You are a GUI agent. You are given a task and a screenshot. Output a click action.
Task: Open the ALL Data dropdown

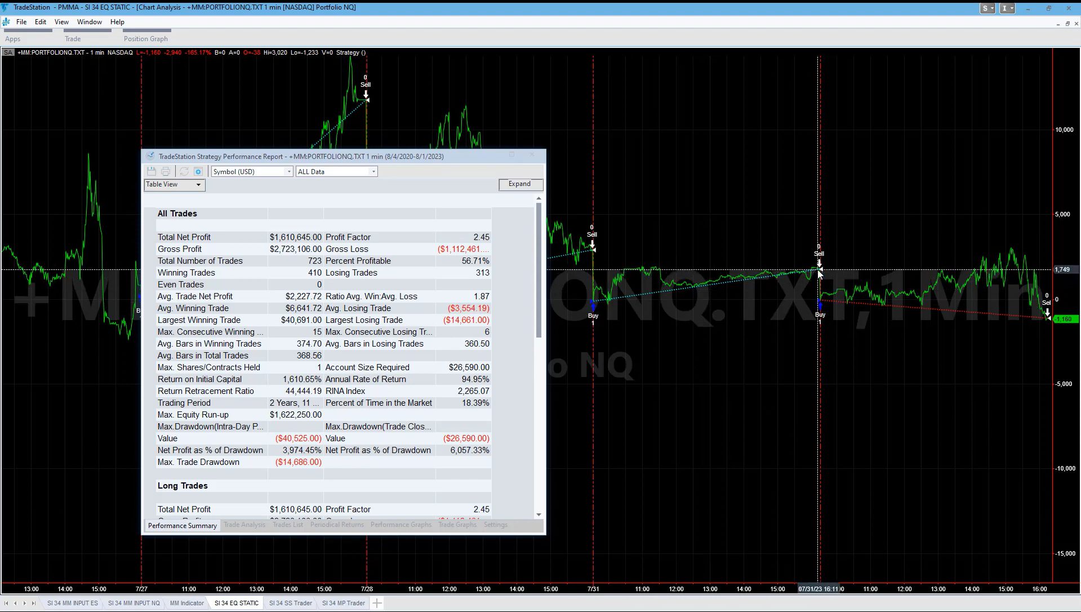[x=373, y=171]
